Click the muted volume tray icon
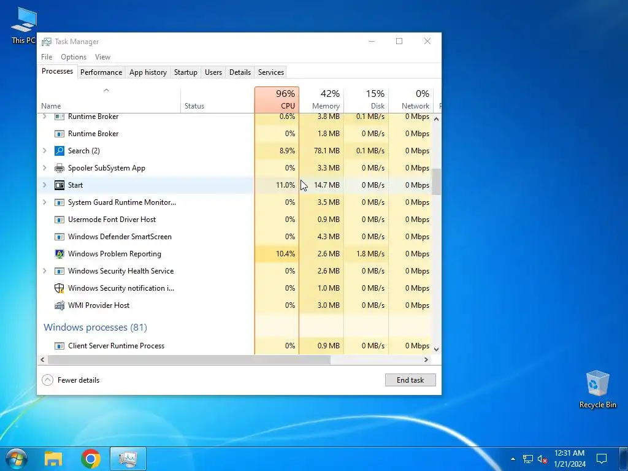The width and height of the screenshot is (628, 471). (x=543, y=459)
